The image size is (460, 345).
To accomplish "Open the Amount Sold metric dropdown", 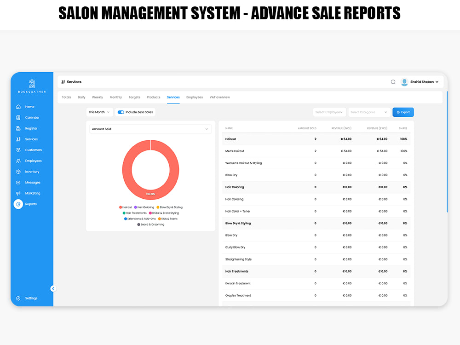I will point(150,129).
